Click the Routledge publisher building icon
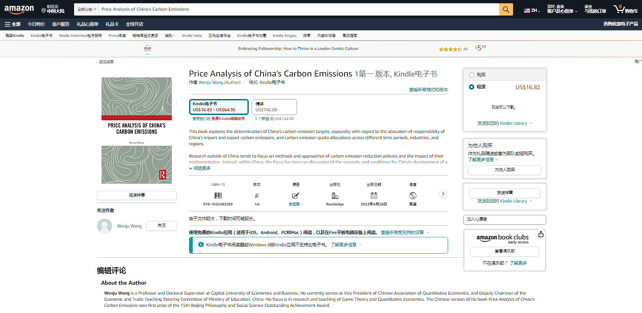Image resolution: width=642 pixels, height=313 pixels. coord(335,196)
